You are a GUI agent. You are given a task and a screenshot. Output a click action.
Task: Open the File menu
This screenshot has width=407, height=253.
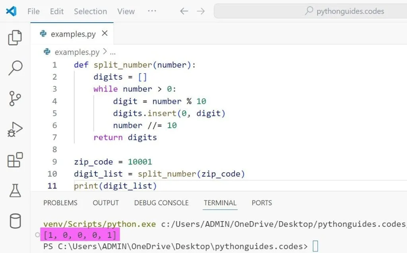33,11
